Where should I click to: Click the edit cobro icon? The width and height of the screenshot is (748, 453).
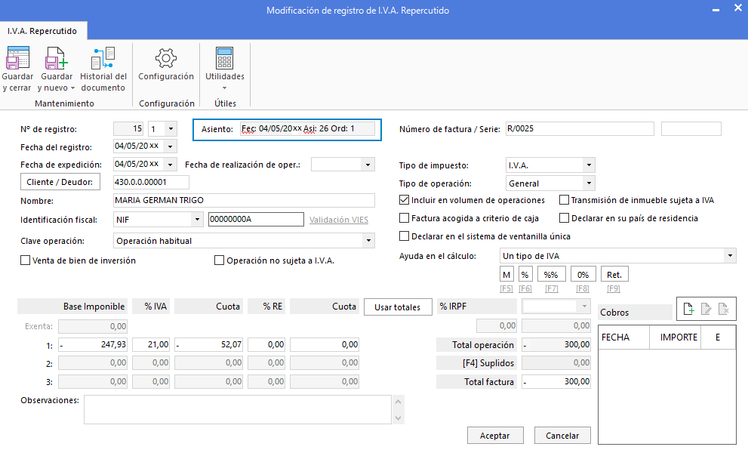706,309
